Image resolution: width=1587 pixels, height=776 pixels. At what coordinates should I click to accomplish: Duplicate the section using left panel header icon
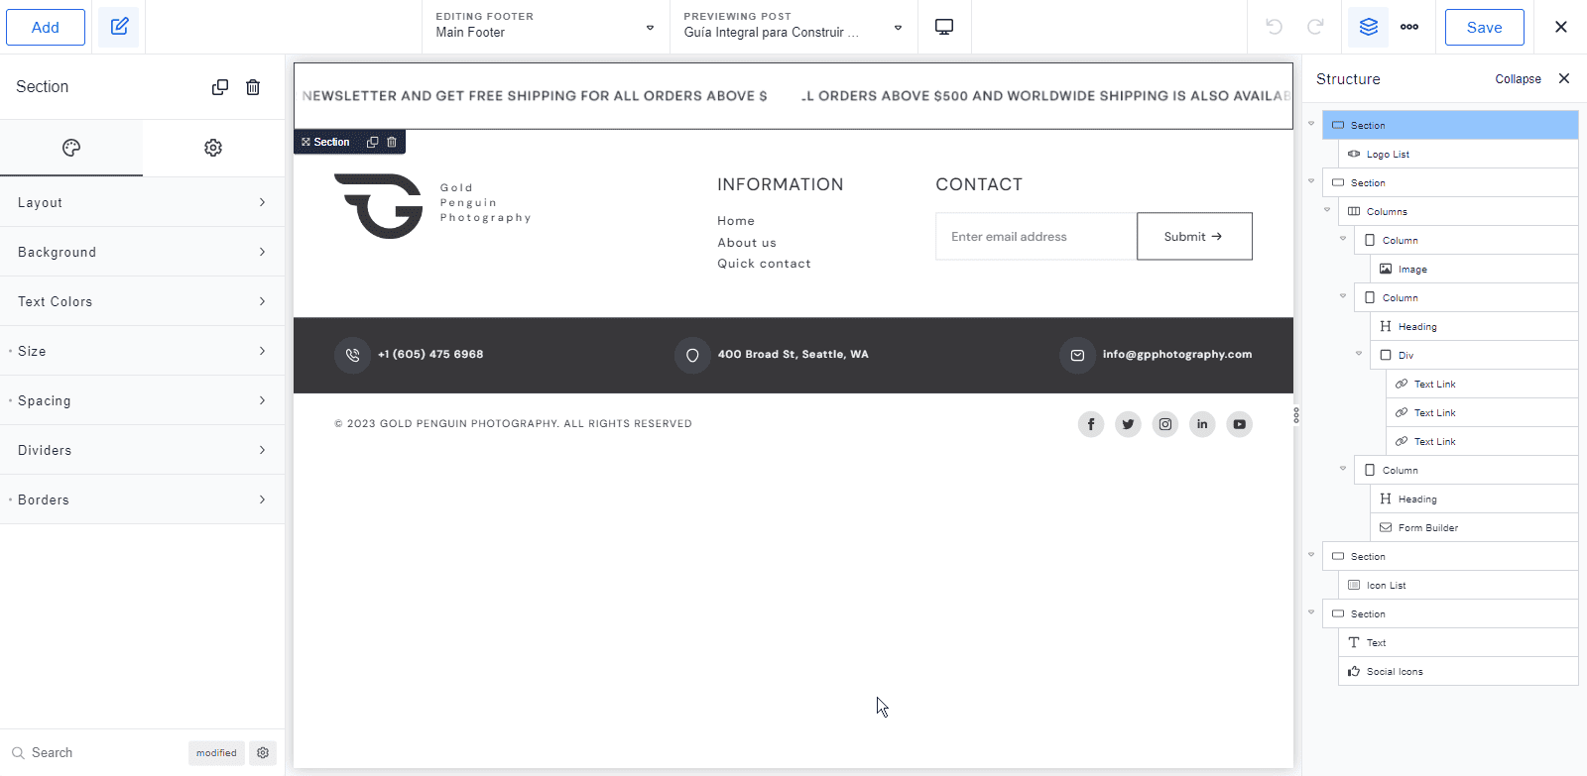[220, 87]
